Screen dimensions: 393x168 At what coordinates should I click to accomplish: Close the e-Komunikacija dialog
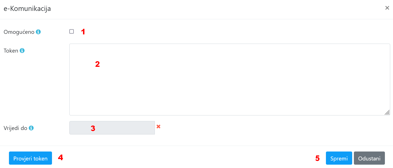[387, 8]
